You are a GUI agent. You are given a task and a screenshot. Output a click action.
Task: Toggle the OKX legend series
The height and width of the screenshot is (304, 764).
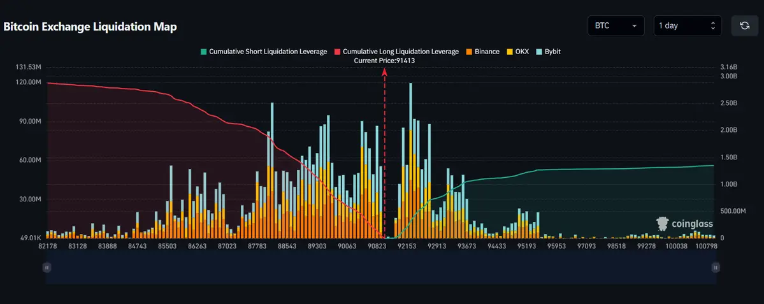click(x=517, y=51)
